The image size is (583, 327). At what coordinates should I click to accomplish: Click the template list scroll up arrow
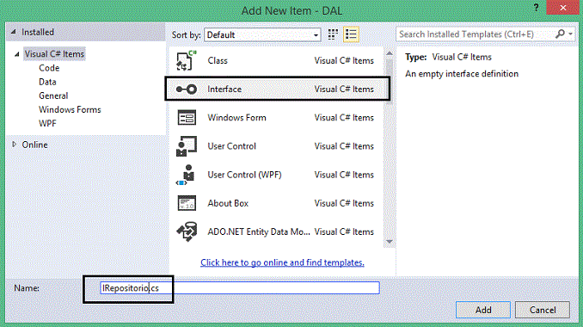[390, 53]
